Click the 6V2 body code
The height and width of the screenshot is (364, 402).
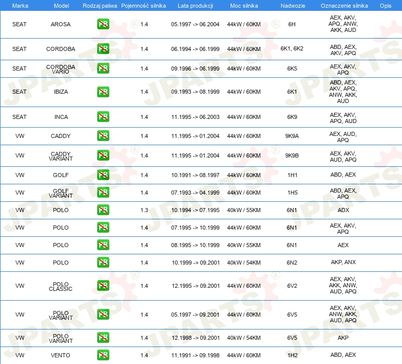pyautogui.click(x=292, y=286)
